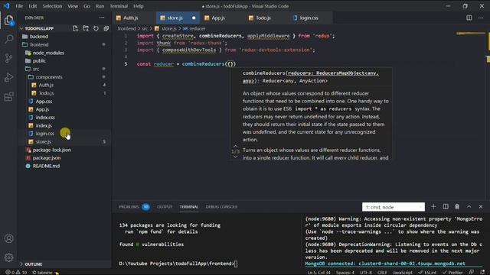This screenshot has height=275, width=490.
Task: Collapse the src folder
Action: [x=36, y=69]
